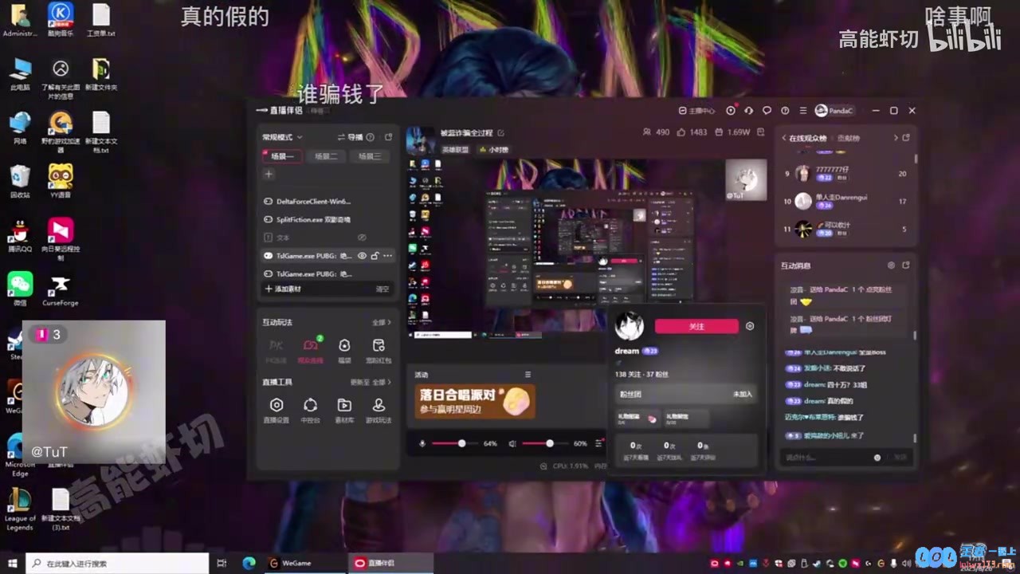This screenshot has height=574, width=1020.
Task: Switch to 场景二 tab
Action: 326,156
